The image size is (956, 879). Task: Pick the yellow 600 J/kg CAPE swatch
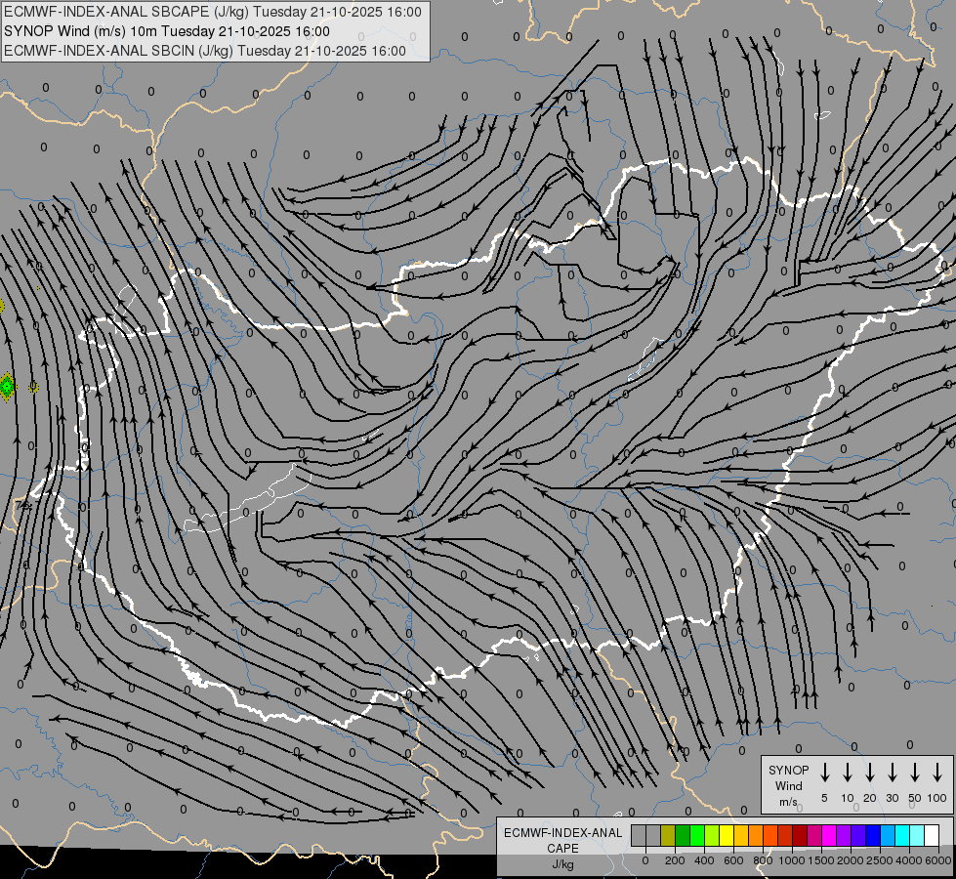click(727, 835)
